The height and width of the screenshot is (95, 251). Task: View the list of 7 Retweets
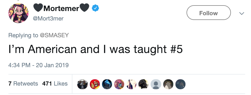(x=23, y=83)
